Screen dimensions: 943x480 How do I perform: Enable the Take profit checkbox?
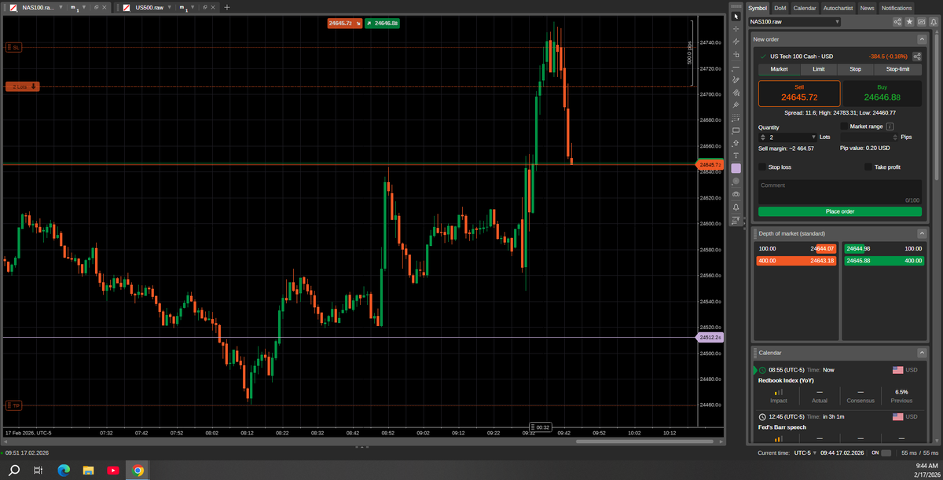[868, 167]
